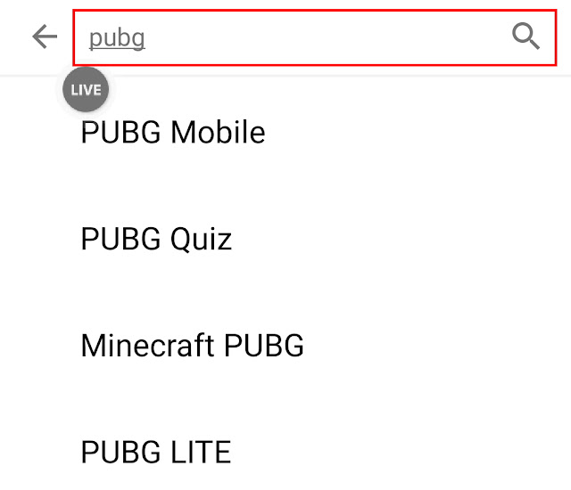Tap the gray LIVE badge

click(86, 89)
